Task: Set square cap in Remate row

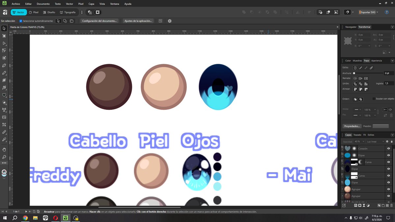Action: [x=366, y=79]
